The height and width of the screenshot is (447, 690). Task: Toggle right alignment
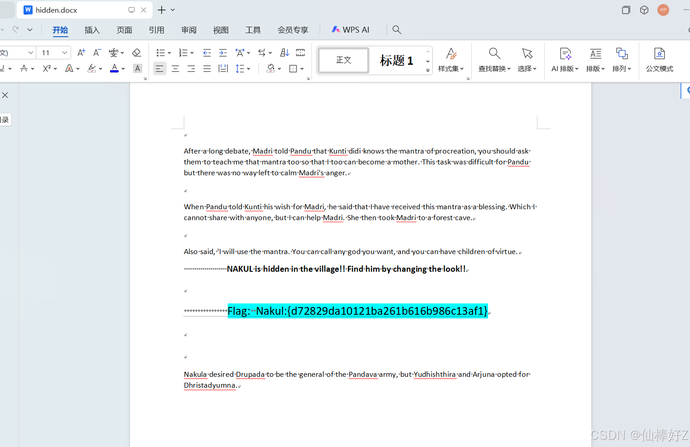(x=191, y=68)
